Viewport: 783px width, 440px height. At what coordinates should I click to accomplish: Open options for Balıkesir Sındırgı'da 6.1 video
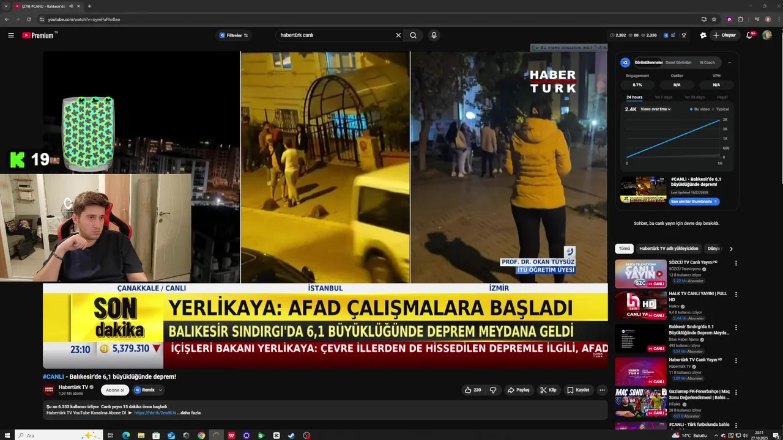736,328
